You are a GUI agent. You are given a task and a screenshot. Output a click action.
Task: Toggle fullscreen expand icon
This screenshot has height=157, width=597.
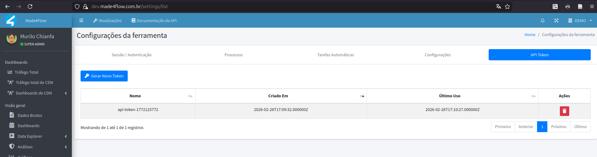tap(556, 21)
